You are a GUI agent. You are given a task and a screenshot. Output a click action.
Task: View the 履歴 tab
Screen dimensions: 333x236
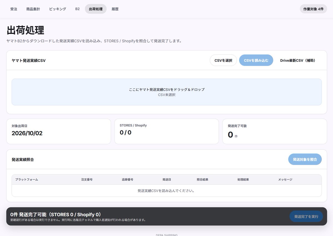tap(115, 9)
